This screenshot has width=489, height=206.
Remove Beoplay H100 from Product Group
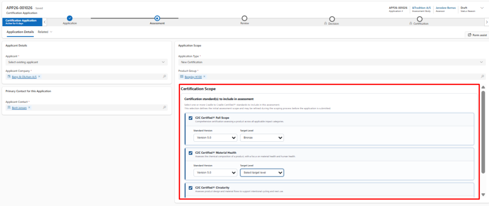[204, 76]
